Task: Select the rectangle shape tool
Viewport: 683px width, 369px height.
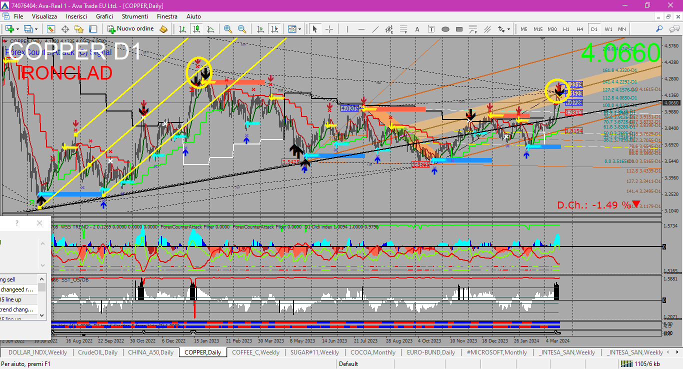Action: coord(459,29)
